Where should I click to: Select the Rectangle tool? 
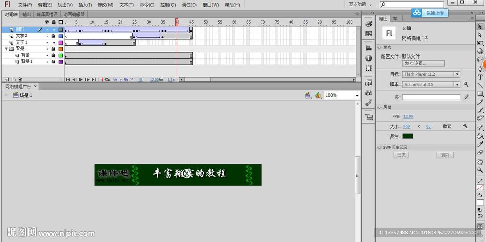pyautogui.click(x=480, y=94)
